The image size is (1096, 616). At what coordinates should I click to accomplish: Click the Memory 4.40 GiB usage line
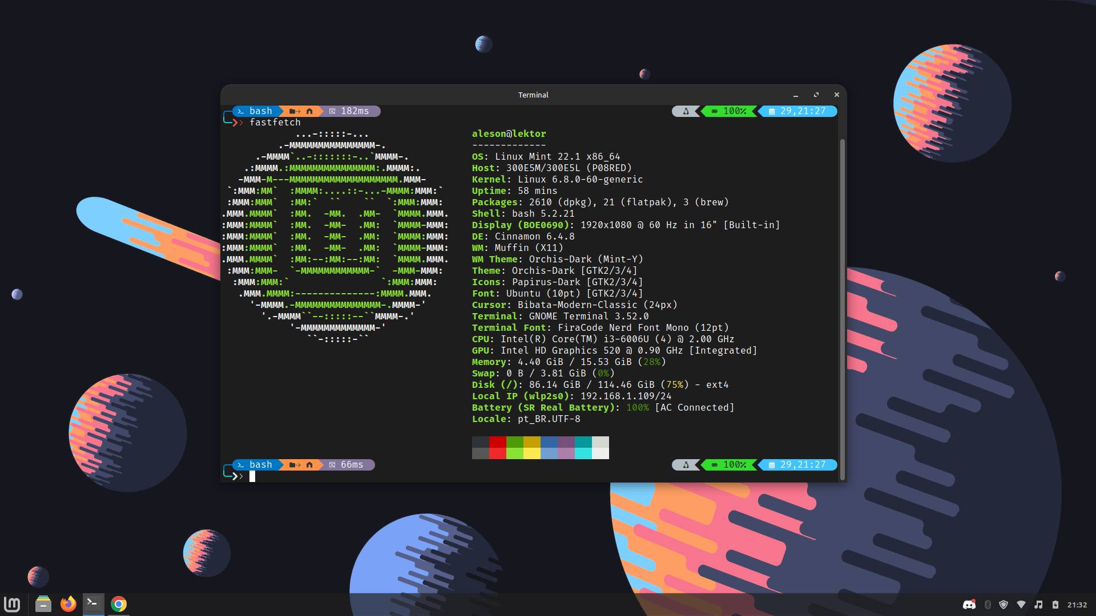pyautogui.click(x=569, y=362)
